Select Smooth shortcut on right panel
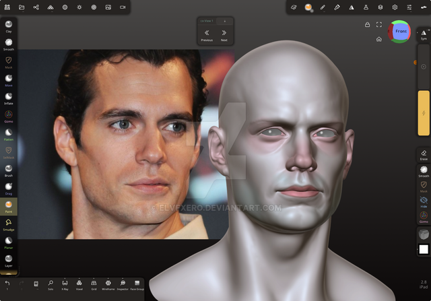Screen dimensions: 431x301 [x=424, y=172]
